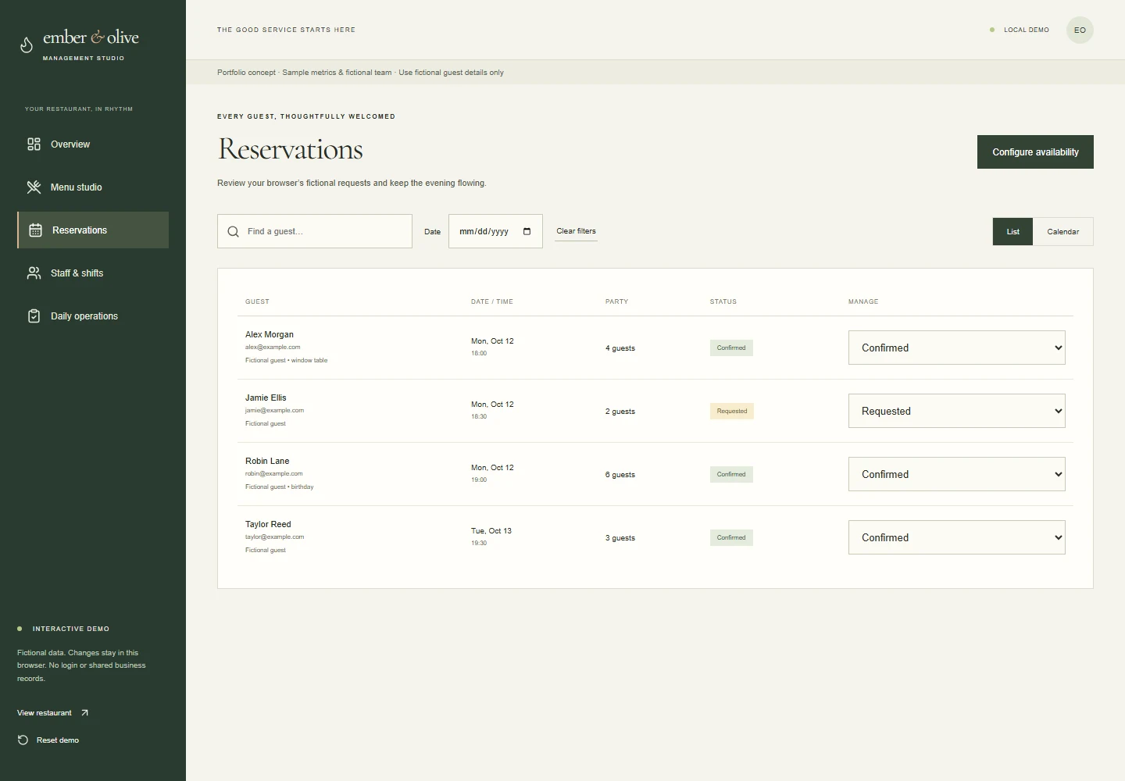Switch to Calendar view
The width and height of the screenshot is (1125, 781).
point(1062,232)
